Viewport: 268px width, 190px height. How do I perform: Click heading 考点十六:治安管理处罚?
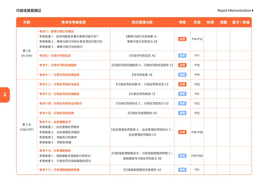(55, 122)
